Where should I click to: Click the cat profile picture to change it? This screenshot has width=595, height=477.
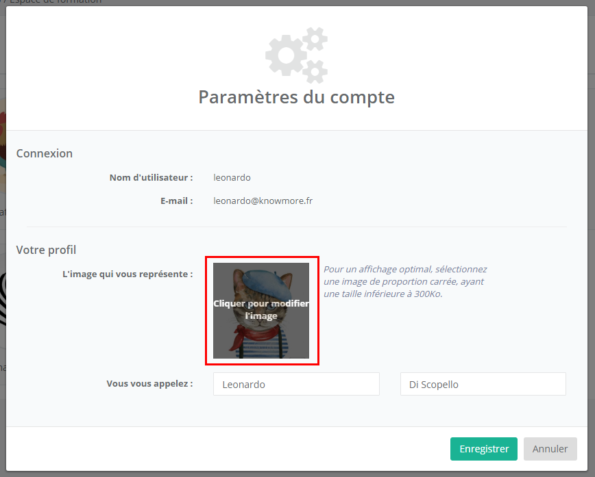pos(261,310)
